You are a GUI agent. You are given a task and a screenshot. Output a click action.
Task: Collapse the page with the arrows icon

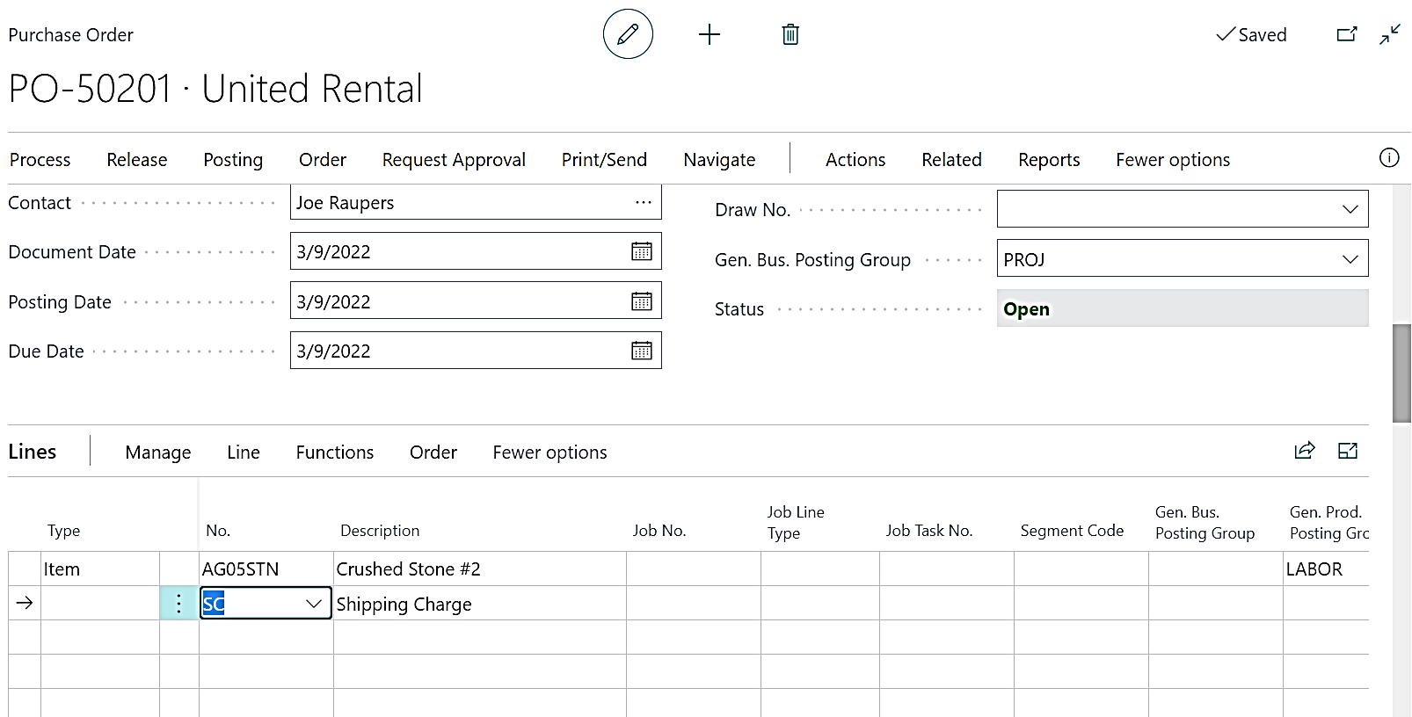tap(1390, 34)
